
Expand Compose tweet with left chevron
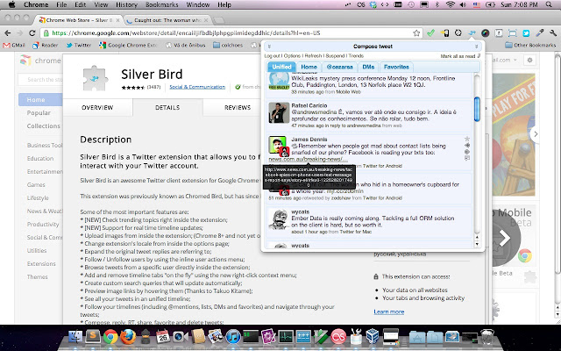coord(269,47)
